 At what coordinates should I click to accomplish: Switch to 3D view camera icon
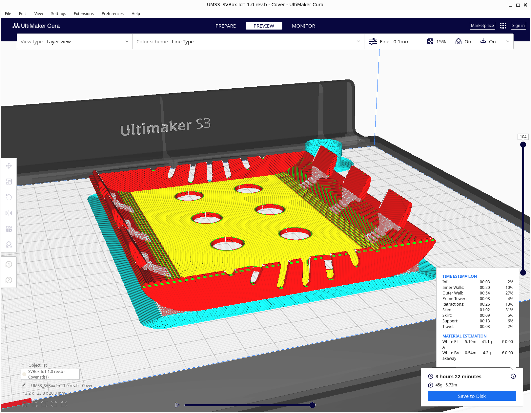coord(25,404)
